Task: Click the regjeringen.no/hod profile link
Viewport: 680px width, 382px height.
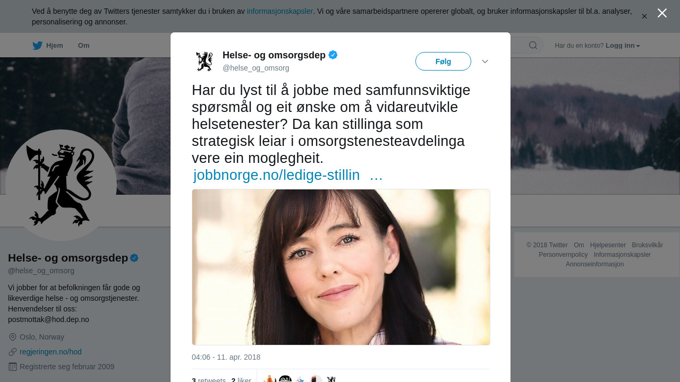Action: tap(50, 352)
